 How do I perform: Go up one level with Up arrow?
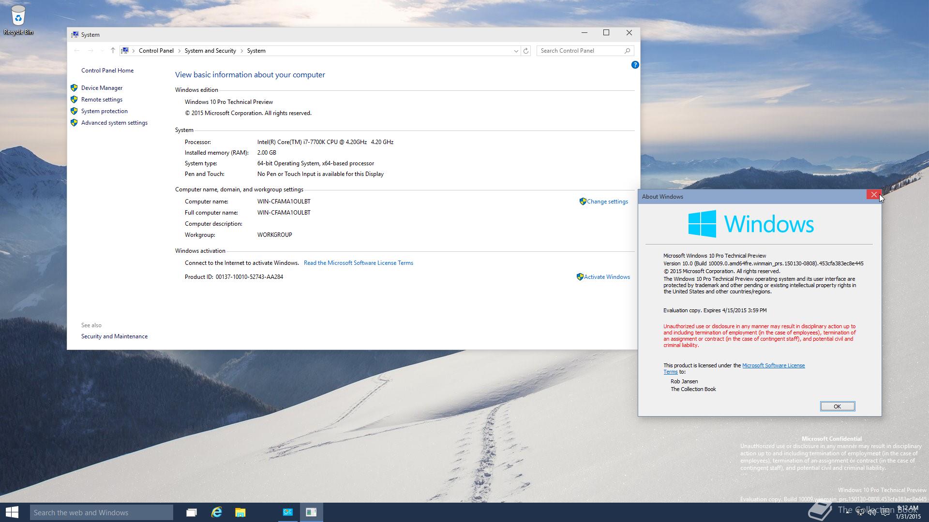113,51
